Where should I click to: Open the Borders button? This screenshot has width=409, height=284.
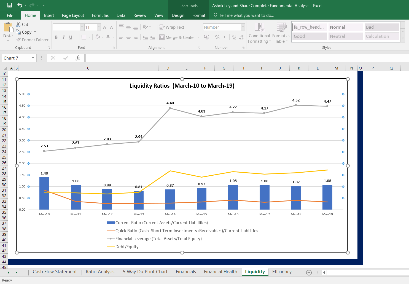pos(84,37)
